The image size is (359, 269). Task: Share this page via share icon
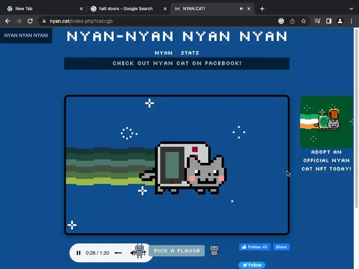(x=292, y=21)
